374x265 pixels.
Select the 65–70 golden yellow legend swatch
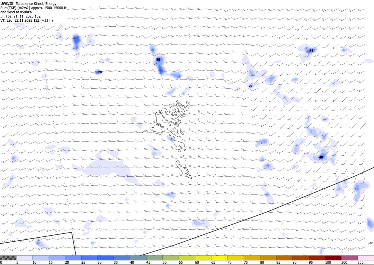point(219,258)
